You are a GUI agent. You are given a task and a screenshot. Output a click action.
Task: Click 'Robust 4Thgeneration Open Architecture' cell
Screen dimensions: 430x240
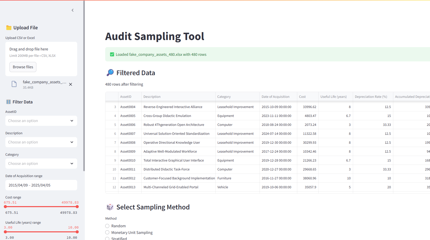(x=178, y=125)
